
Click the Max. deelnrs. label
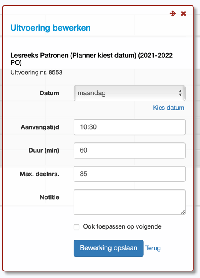pos(39,174)
